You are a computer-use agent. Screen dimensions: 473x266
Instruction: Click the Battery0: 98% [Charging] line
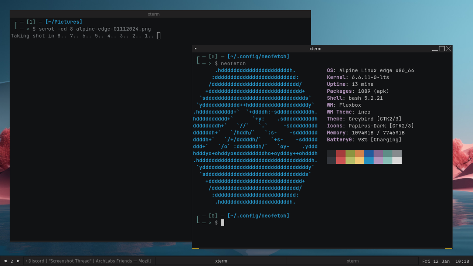click(364, 140)
